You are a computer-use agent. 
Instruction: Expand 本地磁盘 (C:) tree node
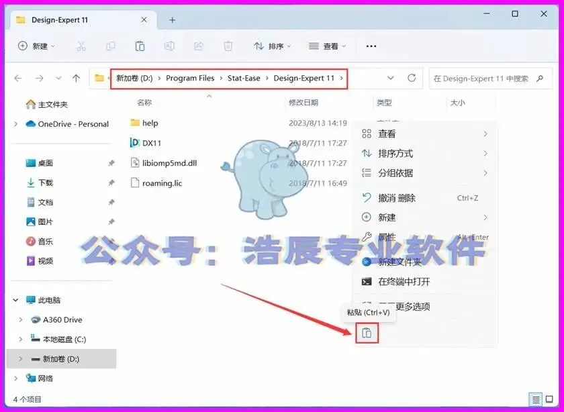pyautogui.click(x=21, y=339)
